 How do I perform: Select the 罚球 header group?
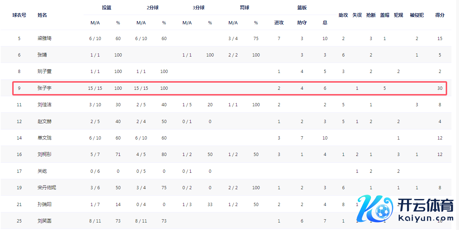point(245,8)
